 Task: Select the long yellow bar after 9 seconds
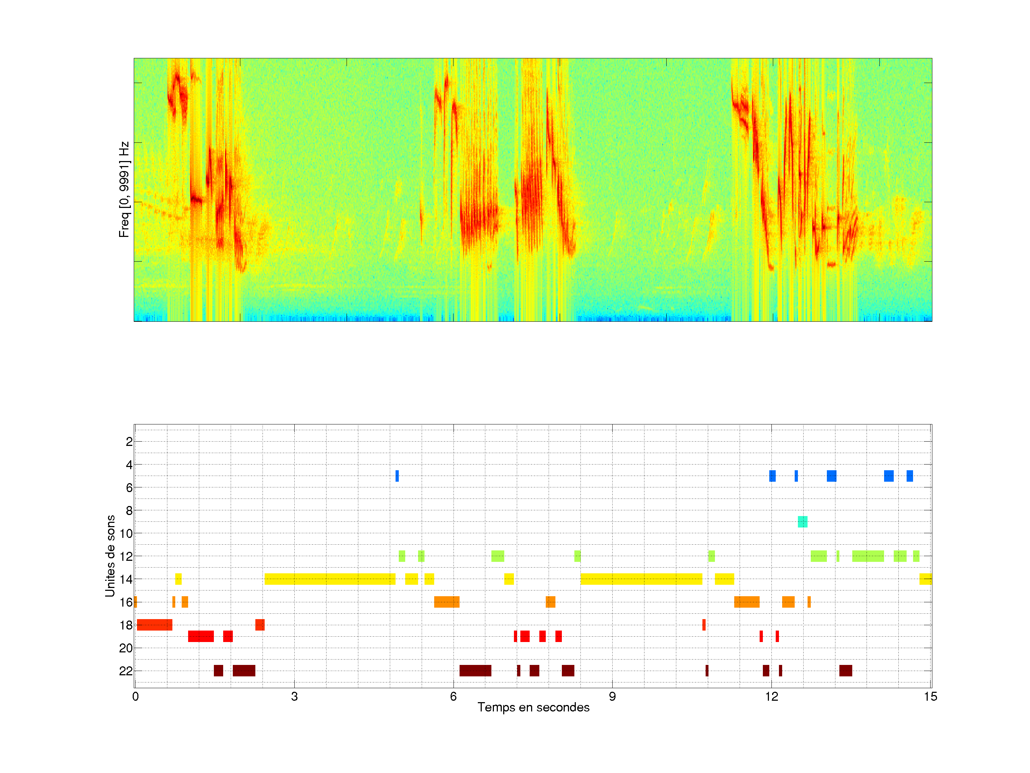tap(641, 579)
